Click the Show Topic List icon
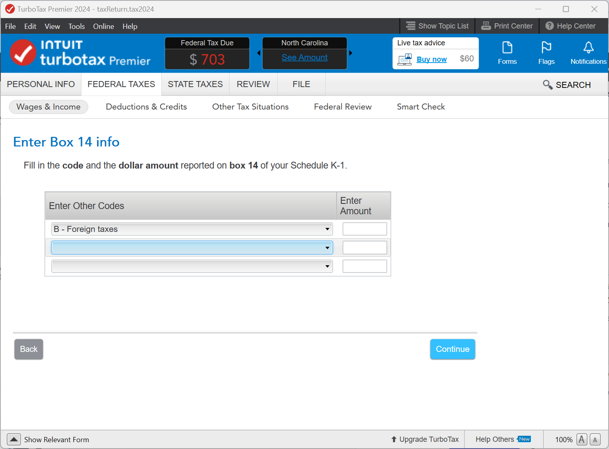 pyautogui.click(x=410, y=26)
